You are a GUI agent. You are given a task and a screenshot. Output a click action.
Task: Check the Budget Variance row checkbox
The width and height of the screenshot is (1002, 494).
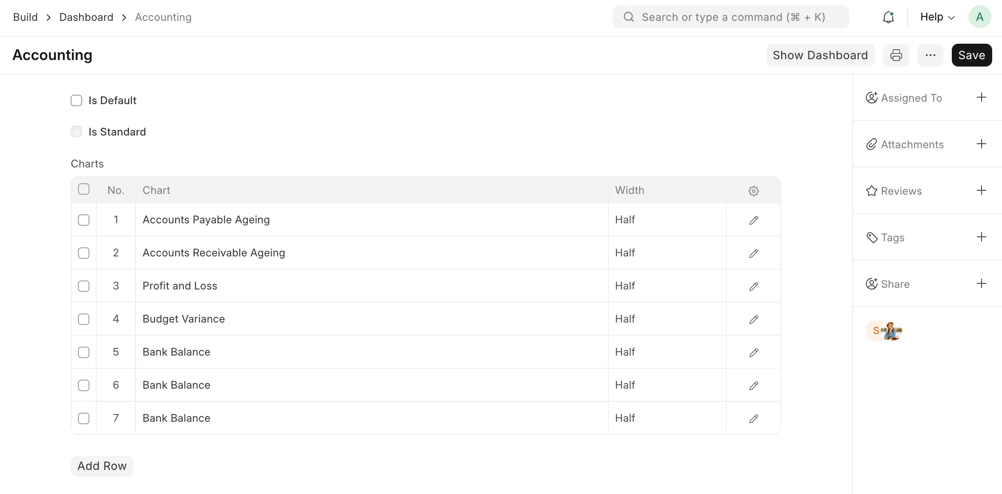click(x=84, y=319)
